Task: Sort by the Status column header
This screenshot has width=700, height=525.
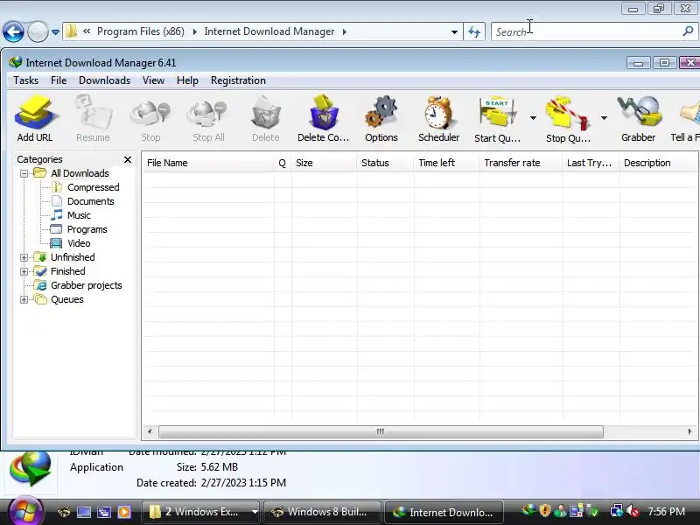Action: click(x=385, y=163)
